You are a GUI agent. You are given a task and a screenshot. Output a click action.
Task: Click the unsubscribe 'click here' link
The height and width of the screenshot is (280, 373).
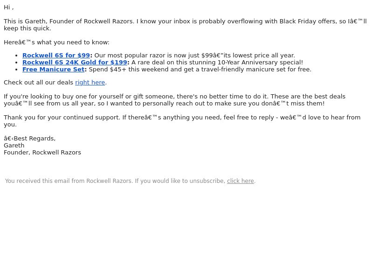coord(240,181)
